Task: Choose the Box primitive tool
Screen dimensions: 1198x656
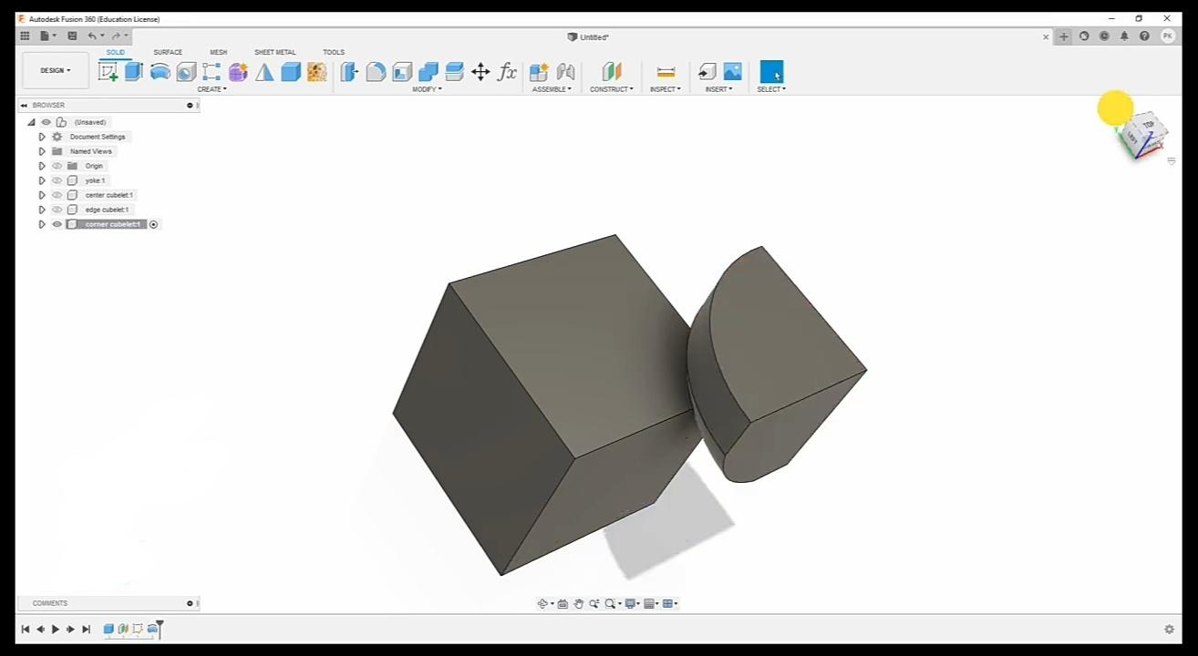Action: (x=291, y=72)
